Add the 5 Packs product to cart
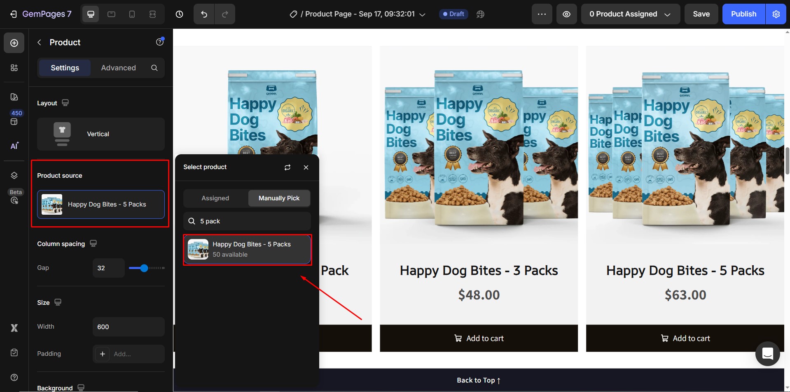The height and width of the screenshot is (392, 790). (685, 338)
